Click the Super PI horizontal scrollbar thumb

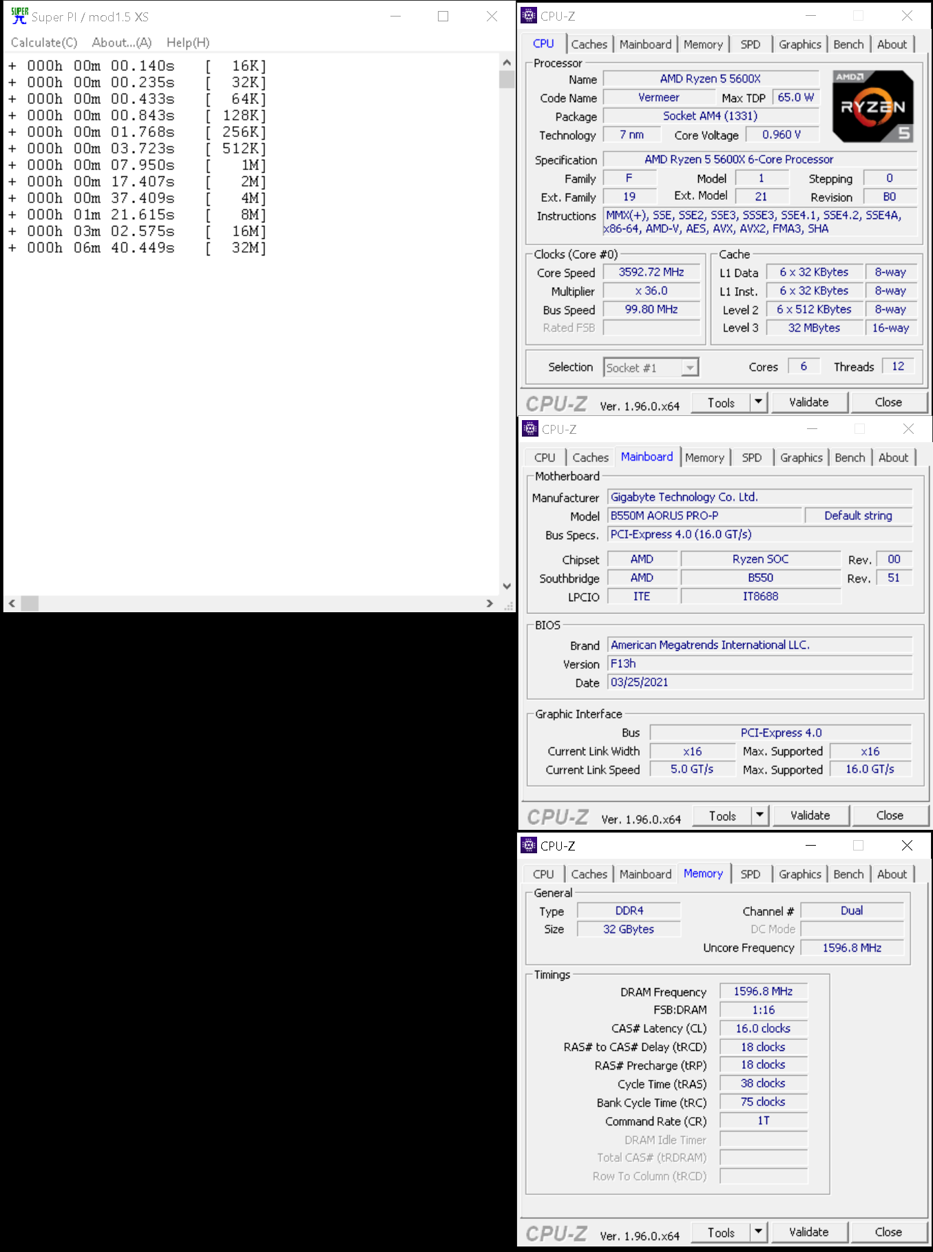point(30,603)
